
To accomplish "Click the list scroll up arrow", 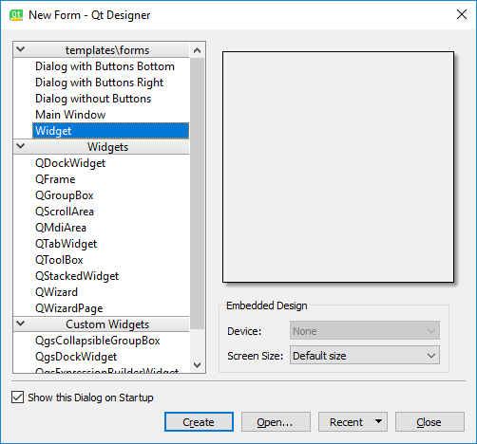I will pyautogui.click(x=197, y=50).
